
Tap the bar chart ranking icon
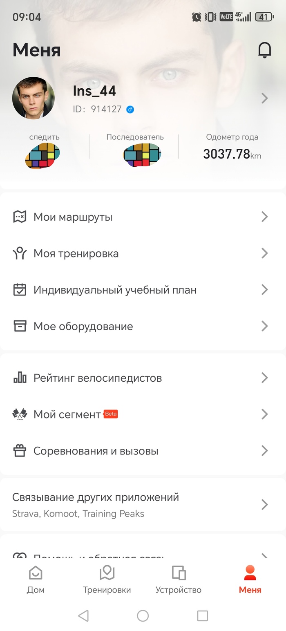point(20,378)
